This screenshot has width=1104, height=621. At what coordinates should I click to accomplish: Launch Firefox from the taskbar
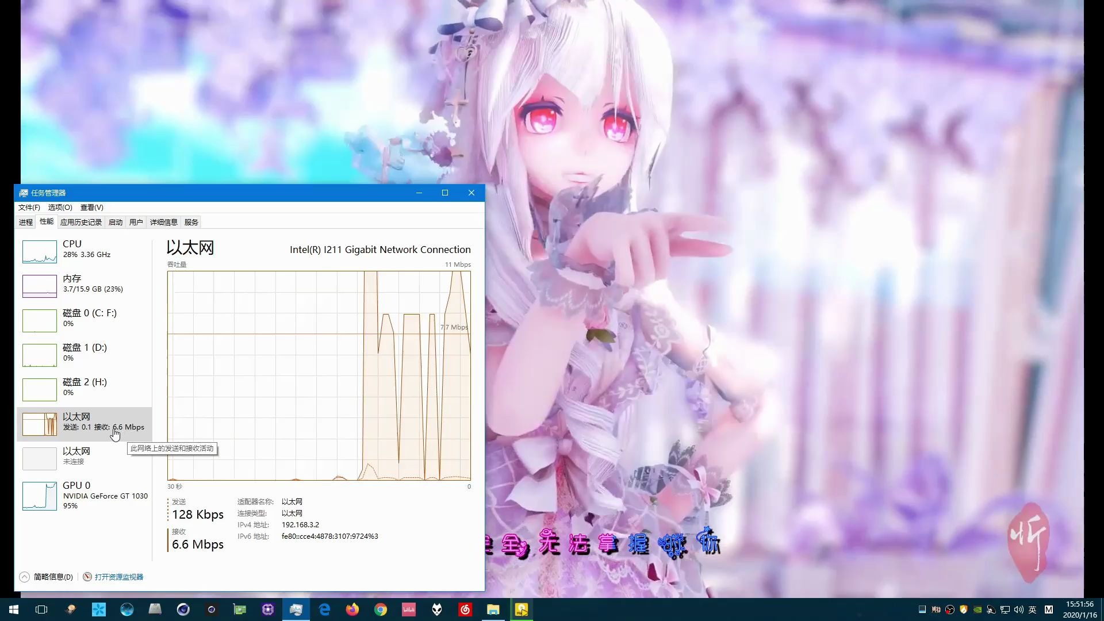click(x=352, y=609)
